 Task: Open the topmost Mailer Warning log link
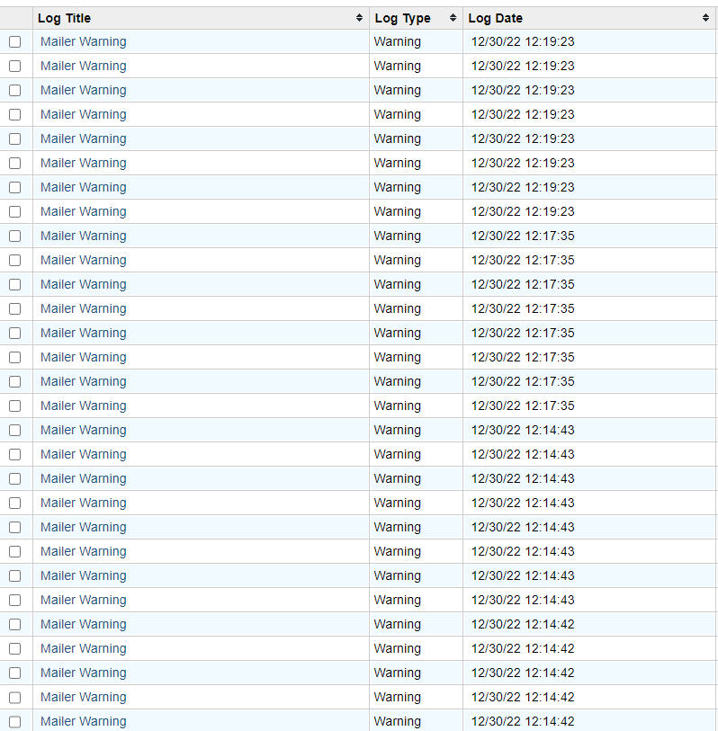83,42
